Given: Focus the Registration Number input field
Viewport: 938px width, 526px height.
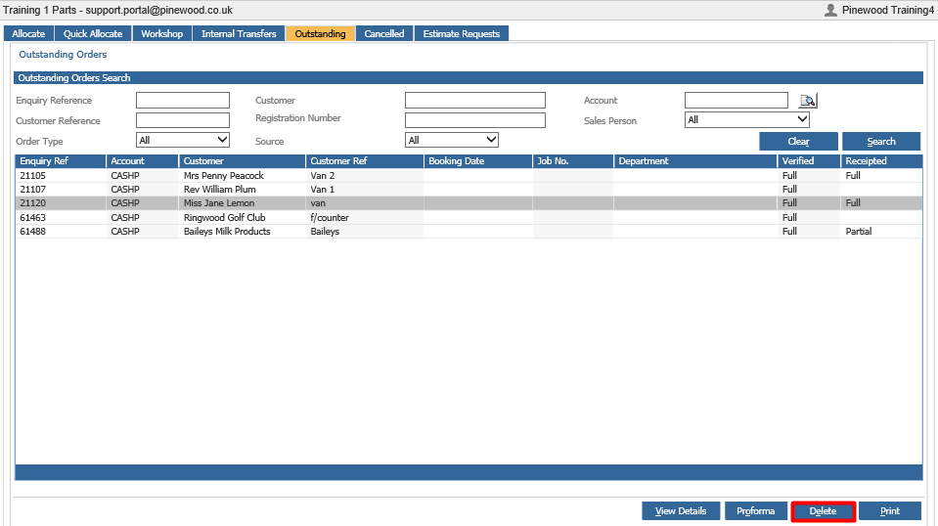Looking at the screenshot, I should click(x=475, y=120).
